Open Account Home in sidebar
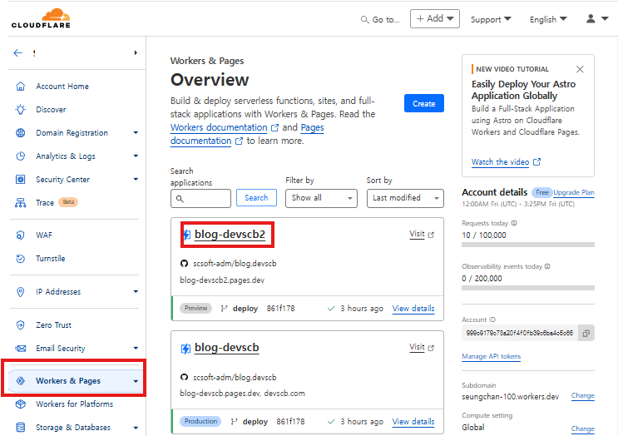618x436 pixels. (x=62, y=87)
